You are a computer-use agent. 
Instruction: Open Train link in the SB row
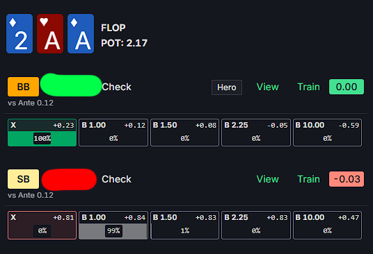point(308,179)
